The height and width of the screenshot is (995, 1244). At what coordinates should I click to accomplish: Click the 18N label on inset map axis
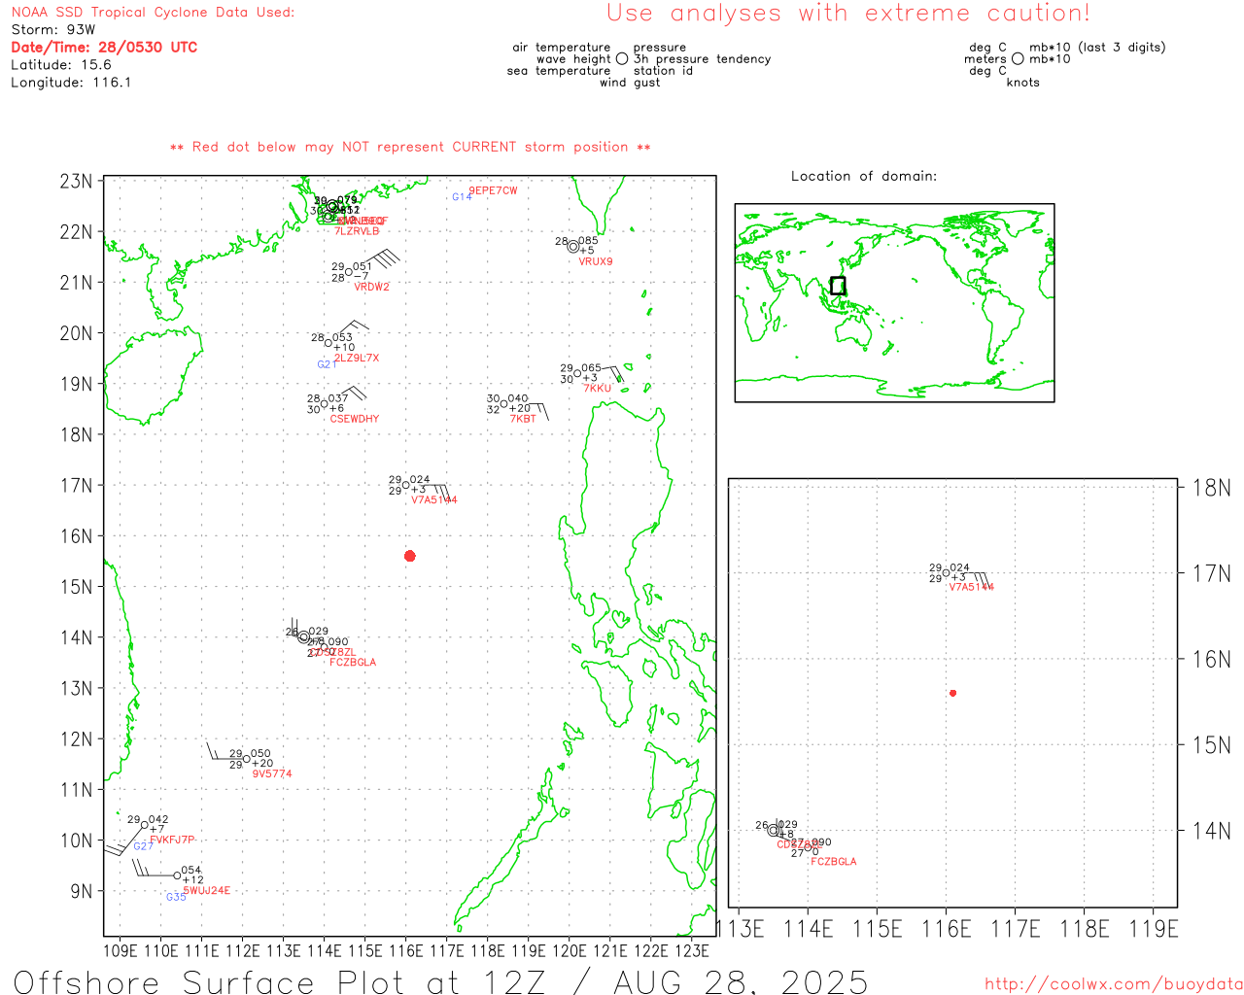click(x=1212, y=487)
